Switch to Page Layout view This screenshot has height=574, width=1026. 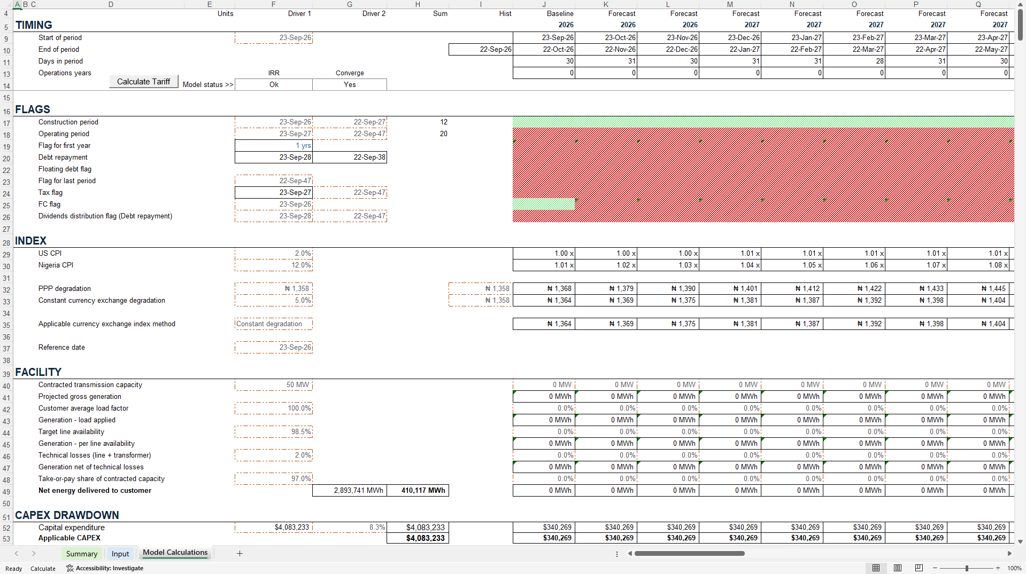click(x=898, y=568)
